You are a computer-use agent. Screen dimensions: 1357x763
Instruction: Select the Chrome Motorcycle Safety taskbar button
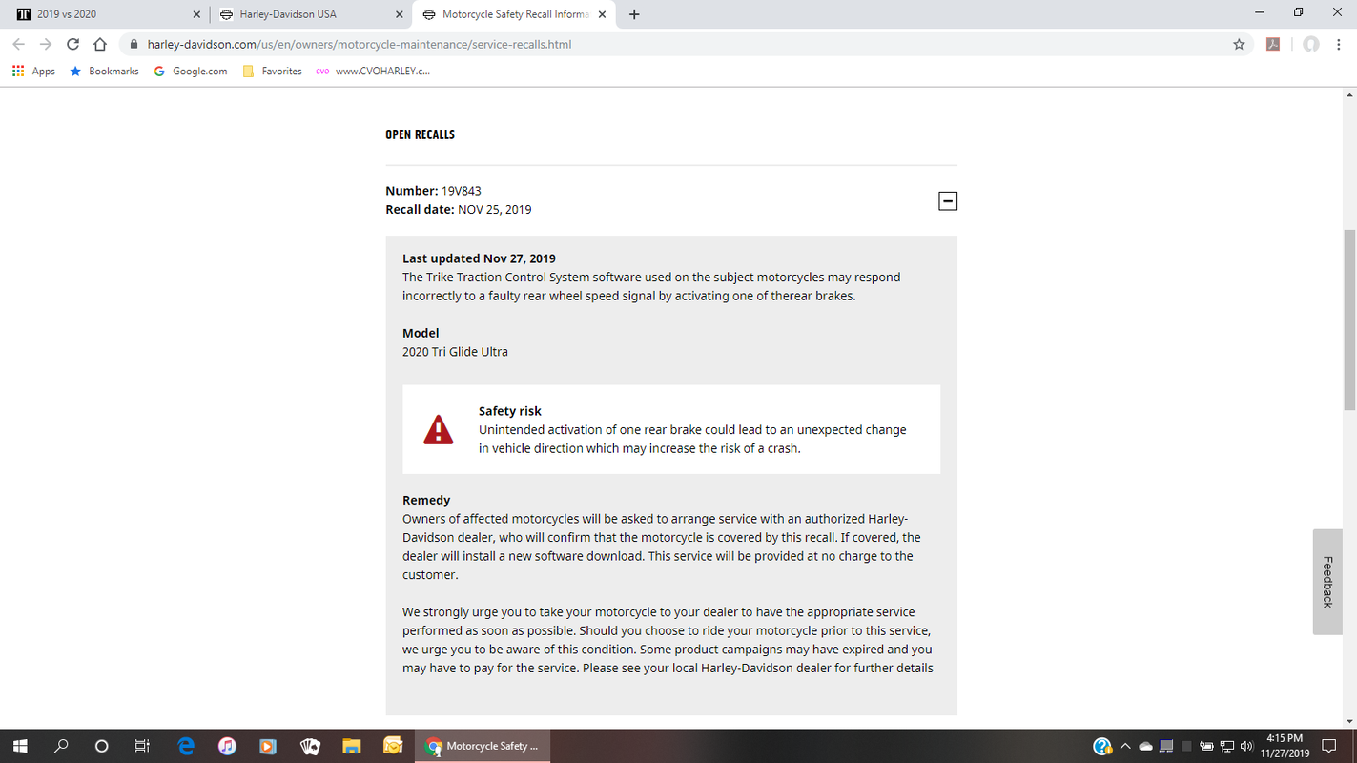point(483,746)
